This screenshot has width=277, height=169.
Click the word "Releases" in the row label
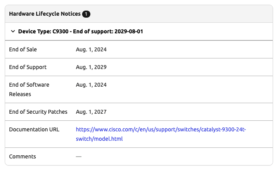[20, 94]
